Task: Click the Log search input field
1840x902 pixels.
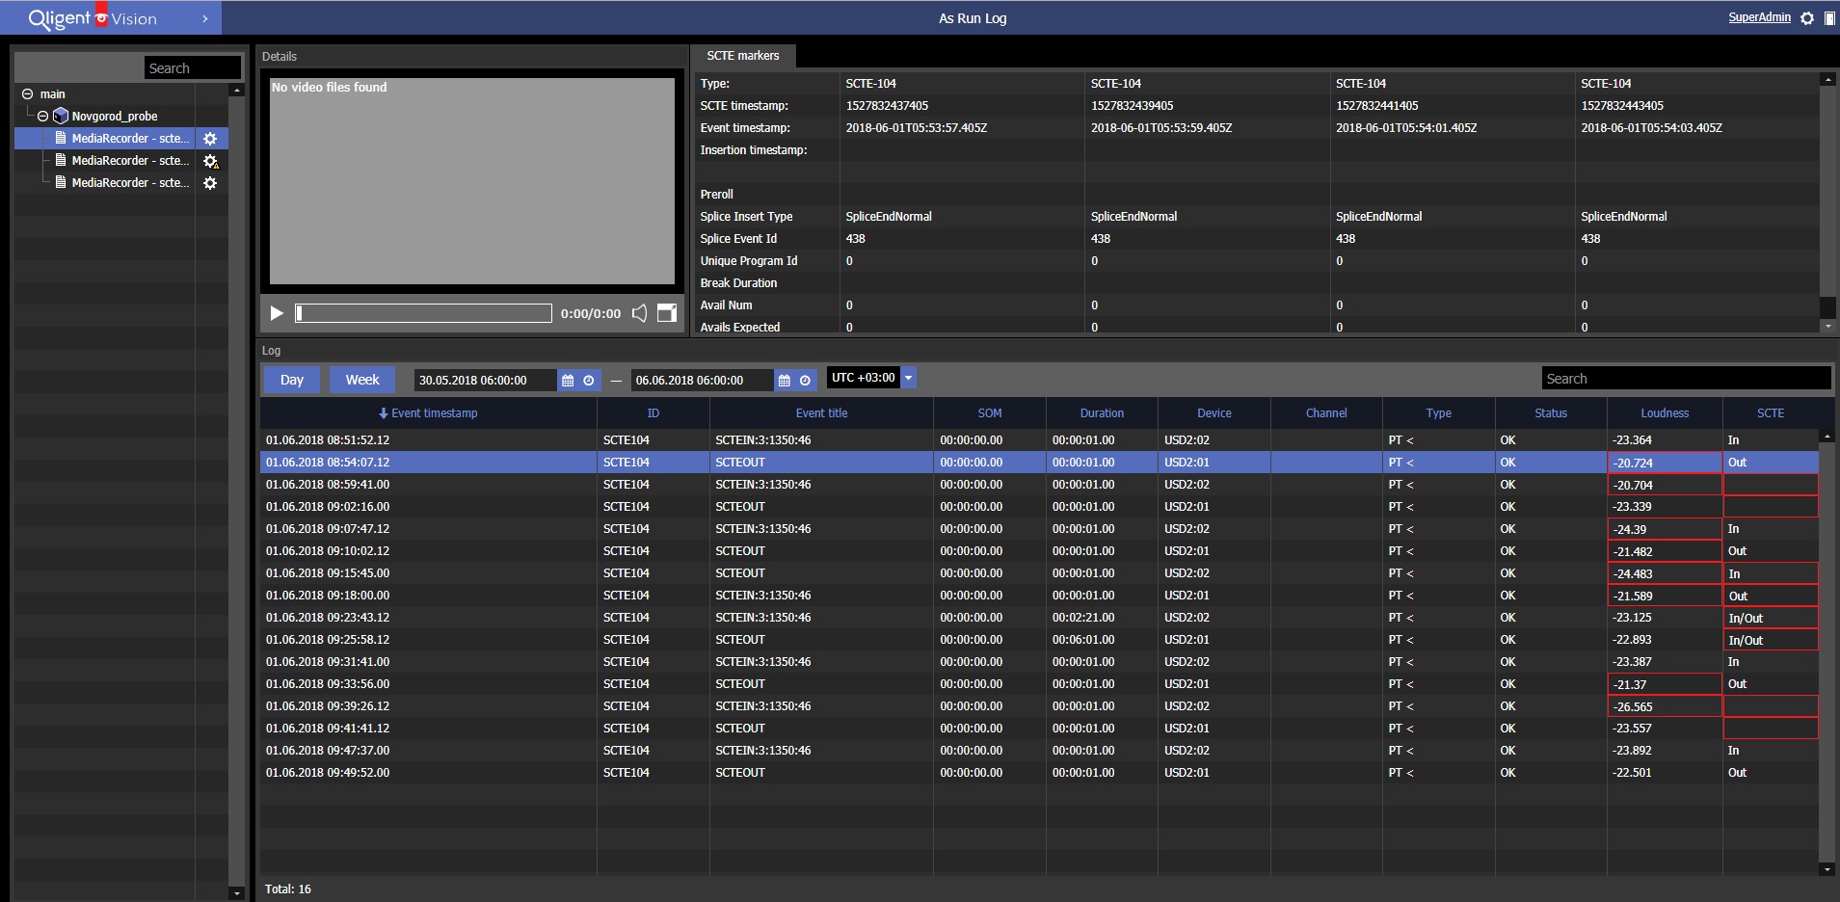Action: (1686, 379)
